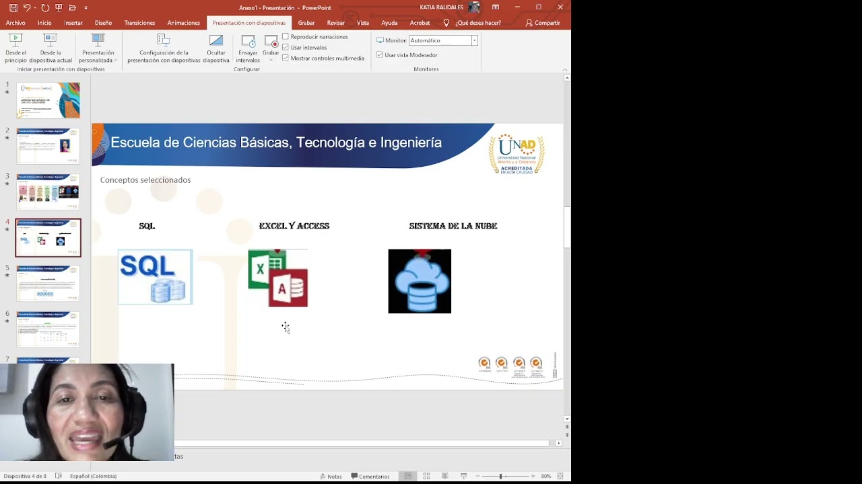Click Español (Colombia) language indicator
862x484 pixels.
coord(93,476)
